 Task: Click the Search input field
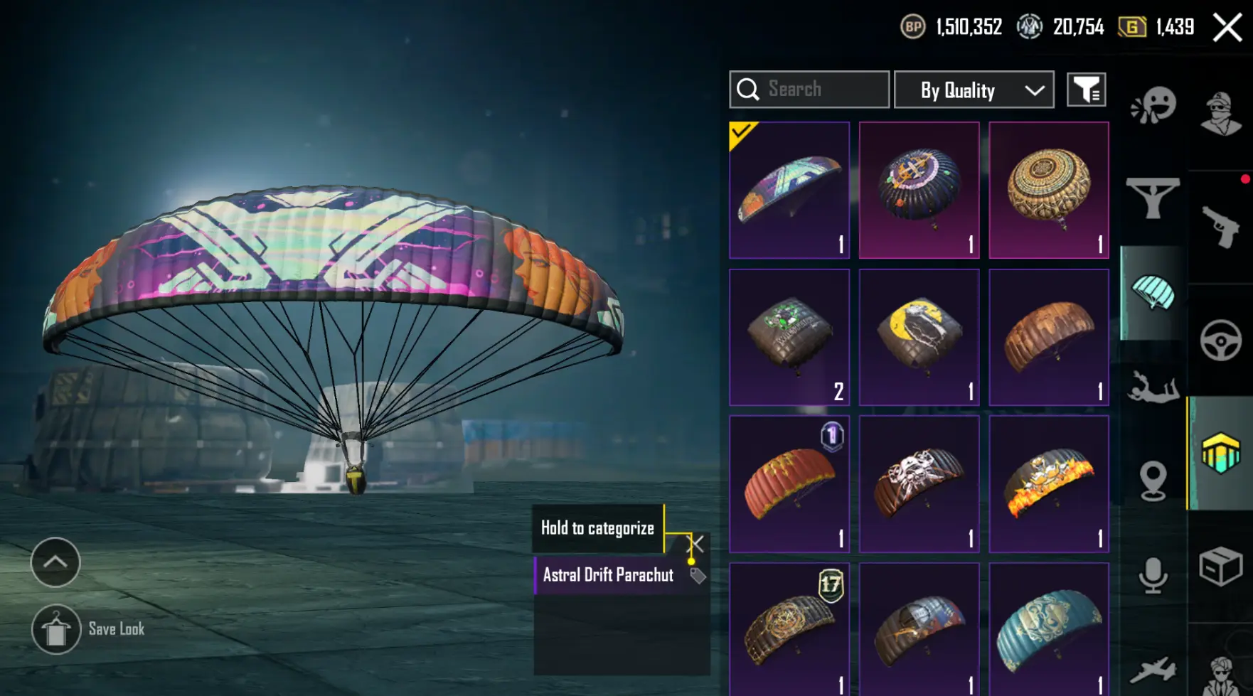tap(809, 90)
